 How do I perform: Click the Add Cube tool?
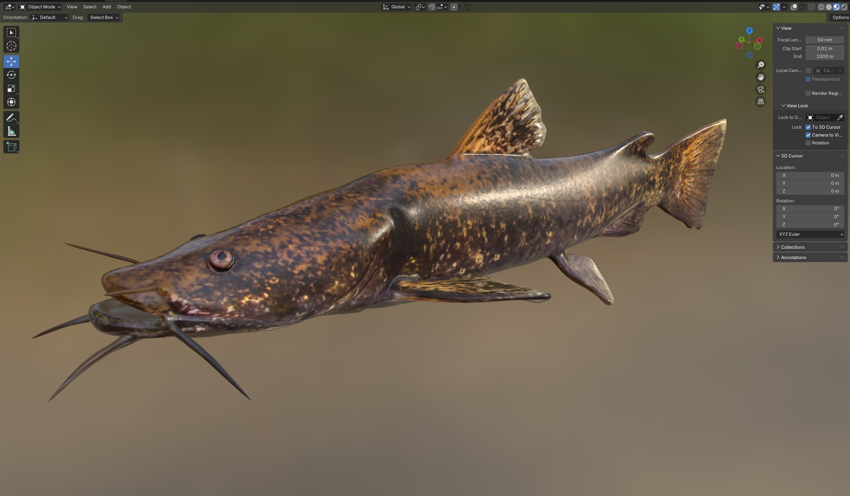click(11, 147)
